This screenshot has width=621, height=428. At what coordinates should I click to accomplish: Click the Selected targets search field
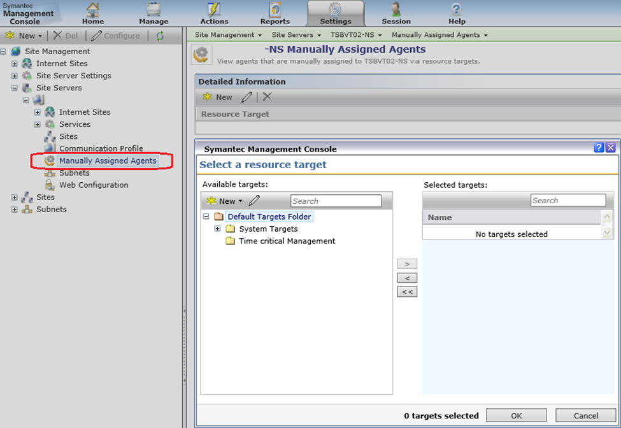click(x=567, y=200)
